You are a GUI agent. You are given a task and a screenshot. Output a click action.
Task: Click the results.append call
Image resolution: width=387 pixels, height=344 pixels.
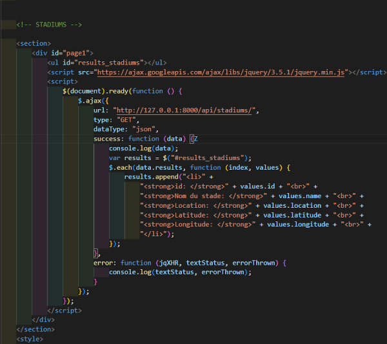coord(151,177)
